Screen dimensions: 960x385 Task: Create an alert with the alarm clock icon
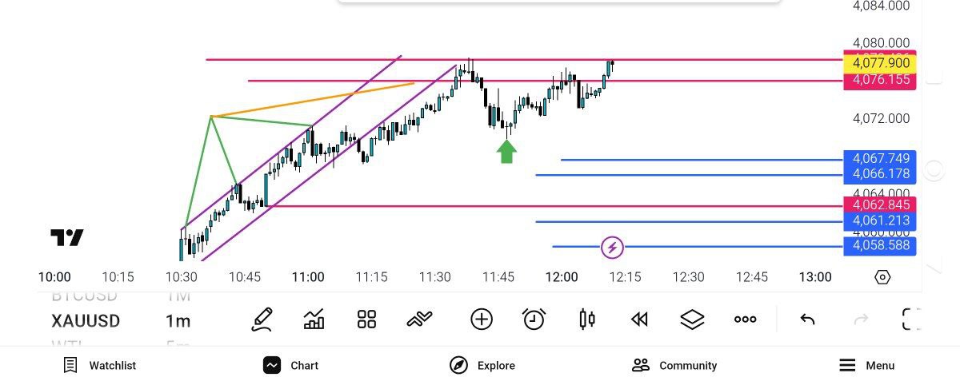[534, 320]
